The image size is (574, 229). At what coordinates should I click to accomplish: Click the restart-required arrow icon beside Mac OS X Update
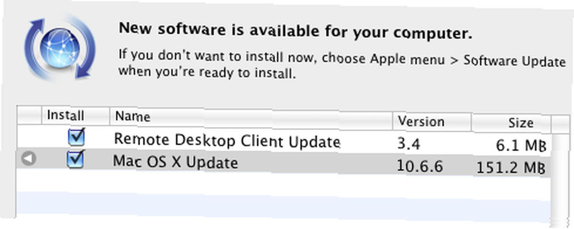(29, 159)
